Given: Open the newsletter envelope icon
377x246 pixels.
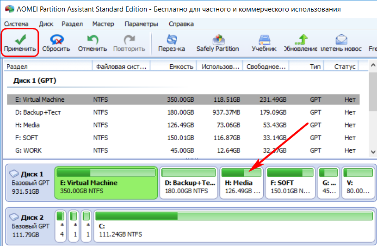Looking at the screenshot, I should point(341,39).
